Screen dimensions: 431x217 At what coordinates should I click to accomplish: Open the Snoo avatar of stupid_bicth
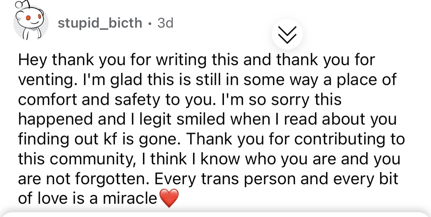tap(31, 22)
